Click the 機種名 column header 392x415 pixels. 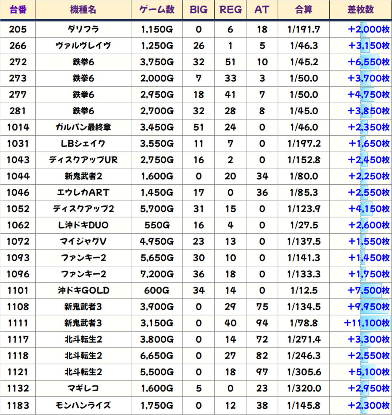click(x=83, y=10)
